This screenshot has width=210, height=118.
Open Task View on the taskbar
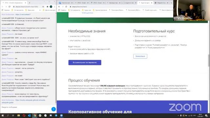coord(13,115)
